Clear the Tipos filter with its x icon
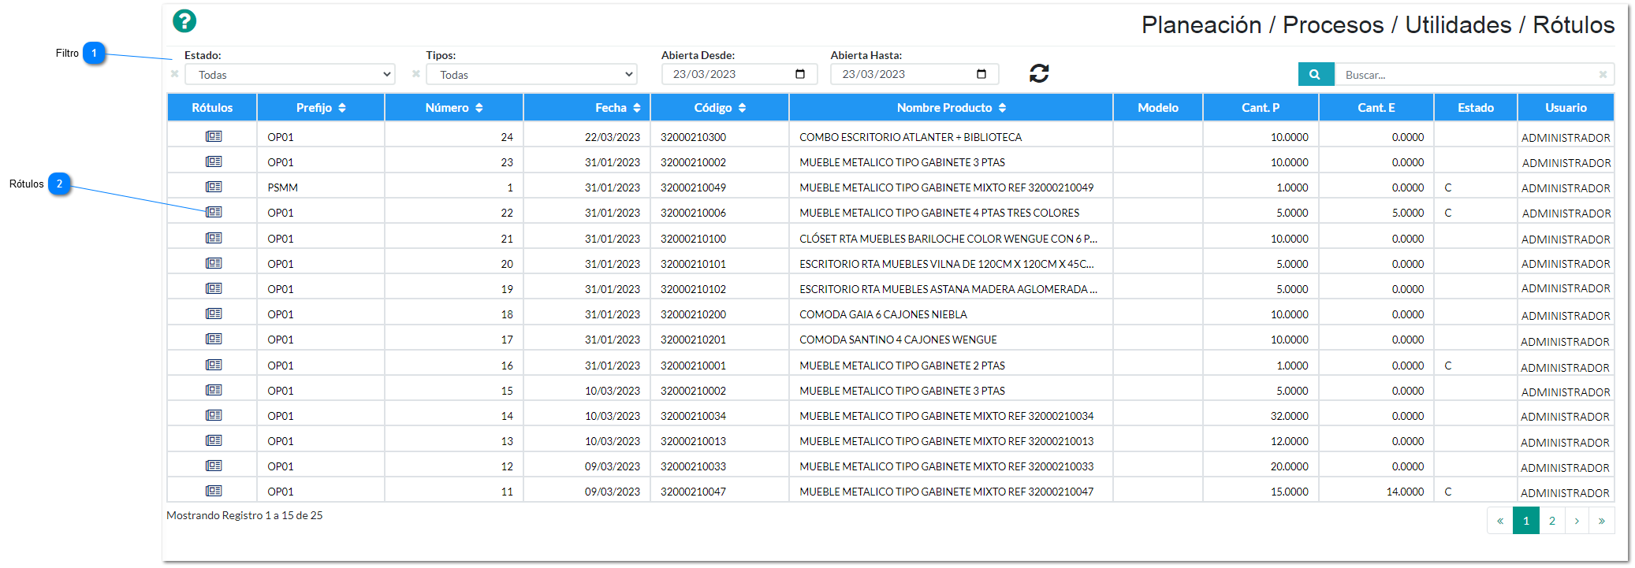 [x=416, y=74]
